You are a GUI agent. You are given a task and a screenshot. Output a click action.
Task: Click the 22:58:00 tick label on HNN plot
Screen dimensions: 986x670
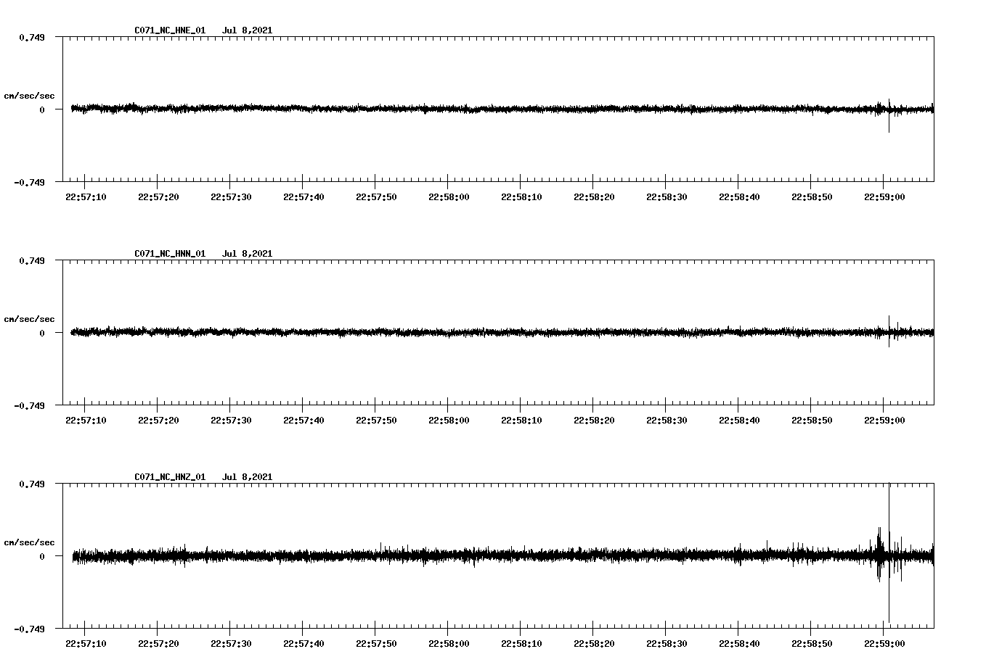[449, 420]
